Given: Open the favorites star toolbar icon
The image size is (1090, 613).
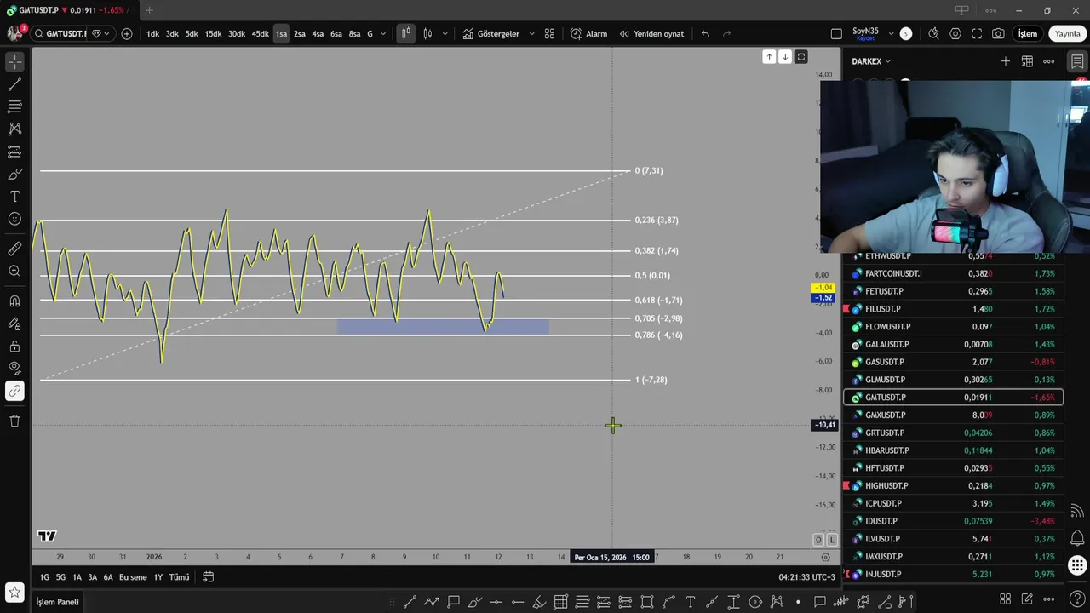Looking at the screenshot, I should click(14, 591).
